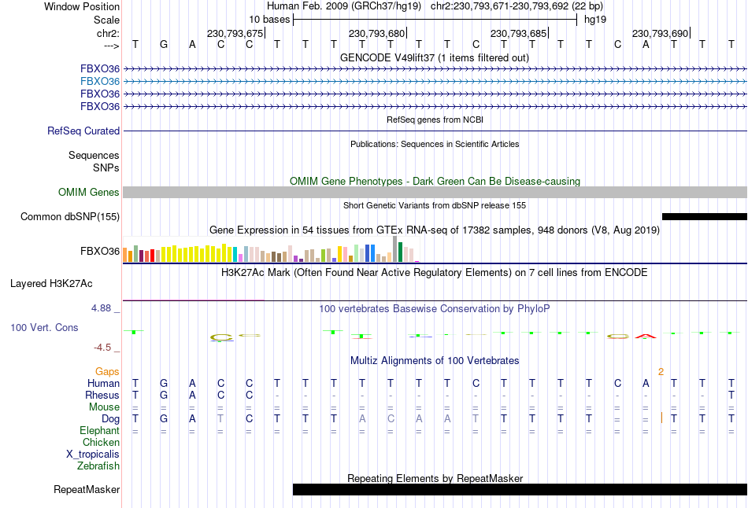Click the orange gap count 2
Viewport: 748px width, 508px height.
click(x=661, y=372)
